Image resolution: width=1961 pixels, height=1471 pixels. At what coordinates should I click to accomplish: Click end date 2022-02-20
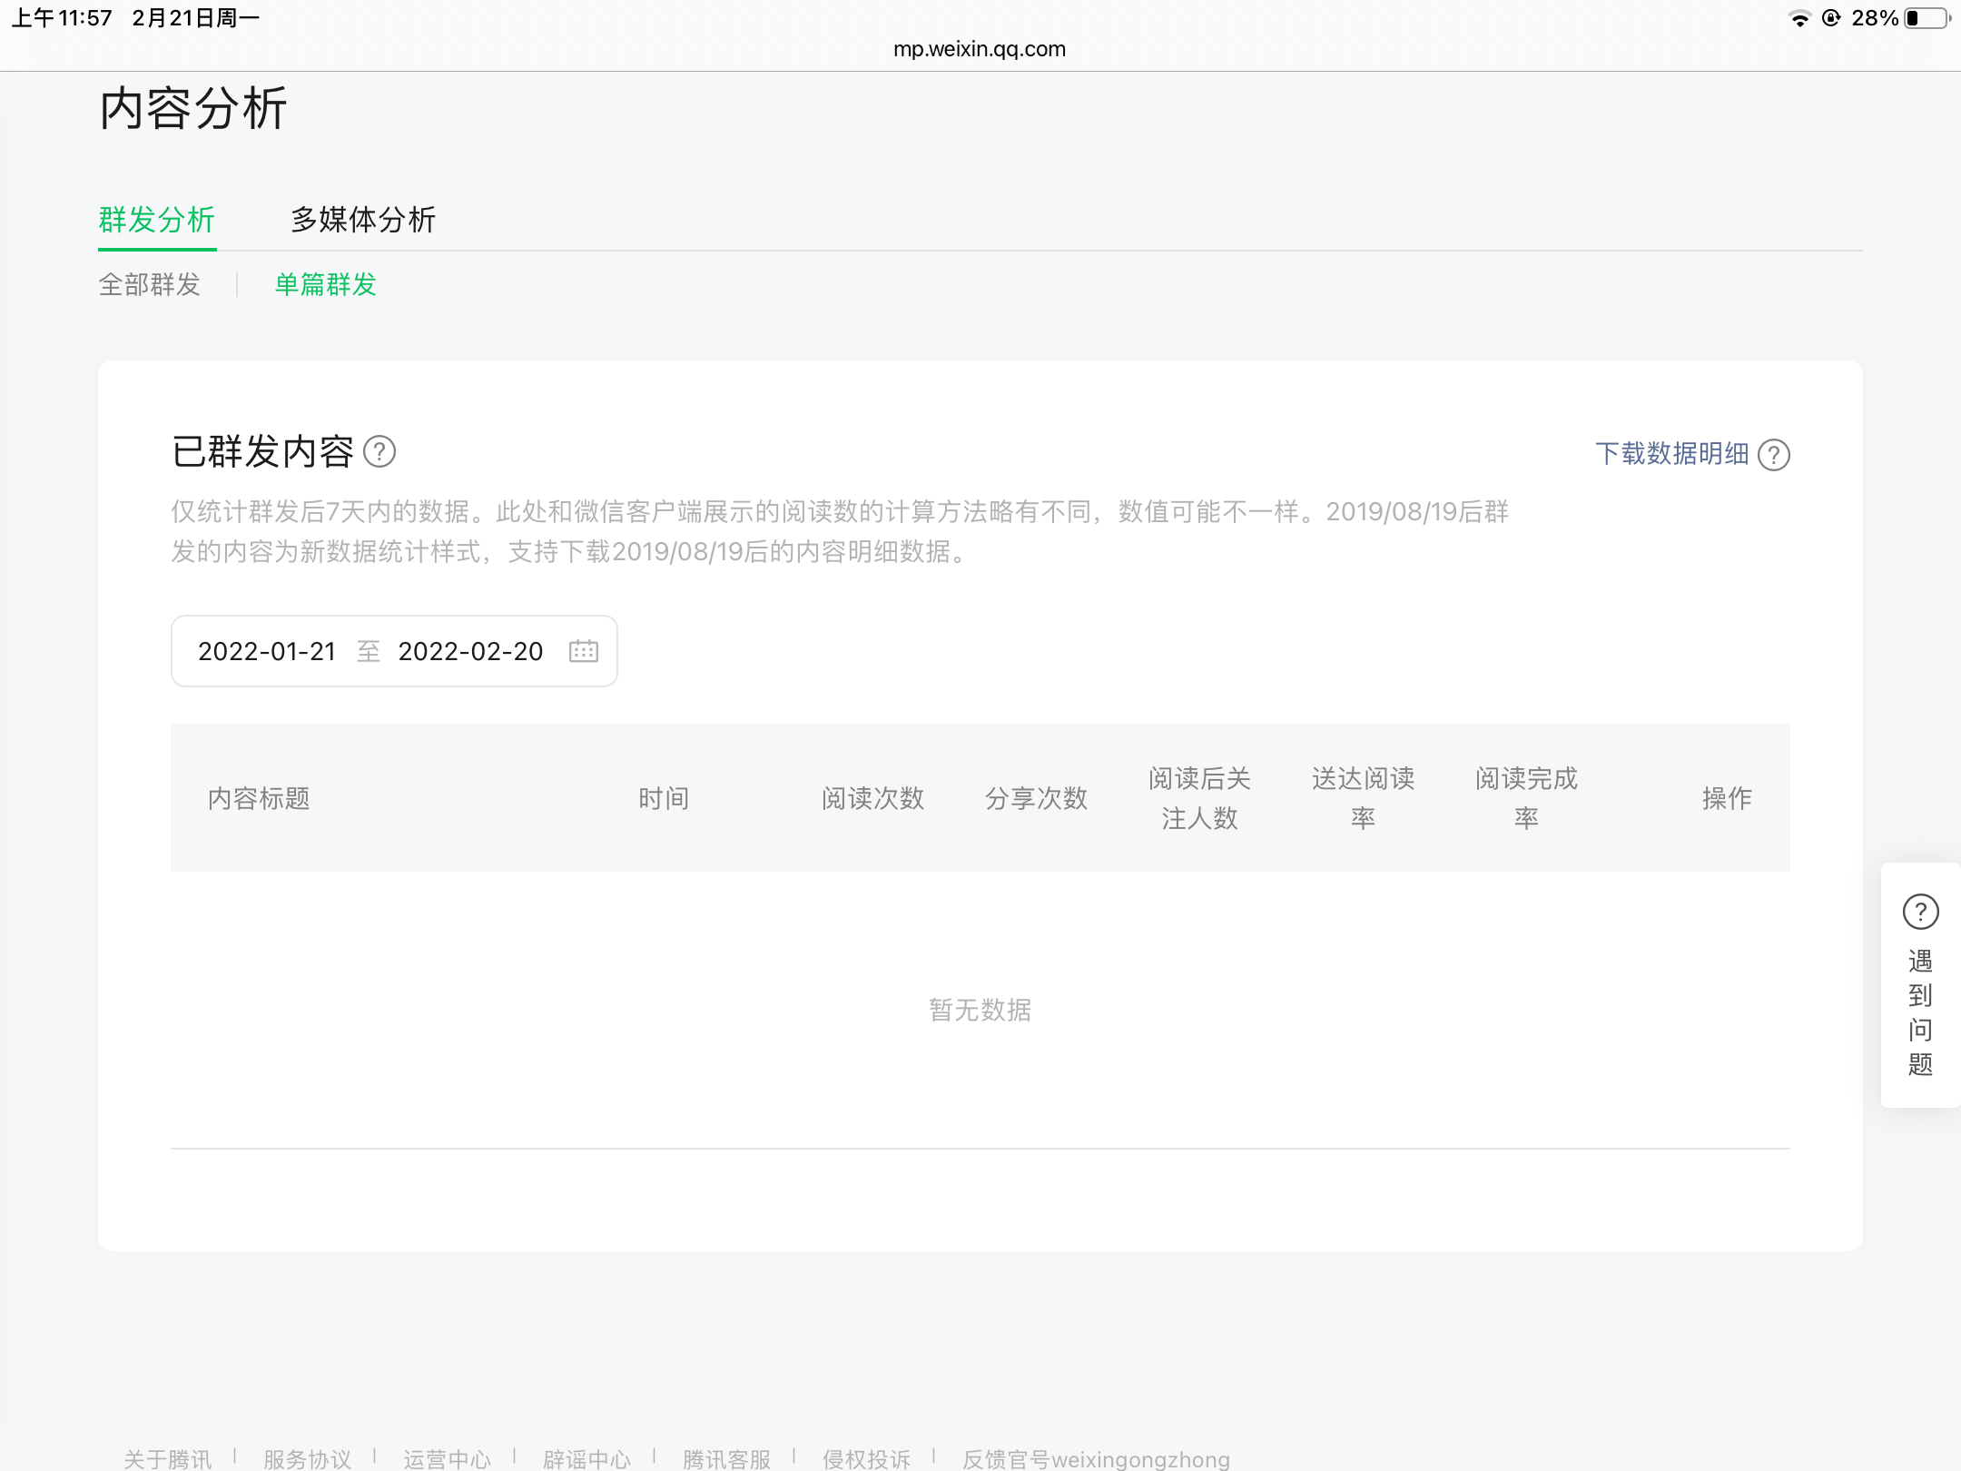[470, 651]
